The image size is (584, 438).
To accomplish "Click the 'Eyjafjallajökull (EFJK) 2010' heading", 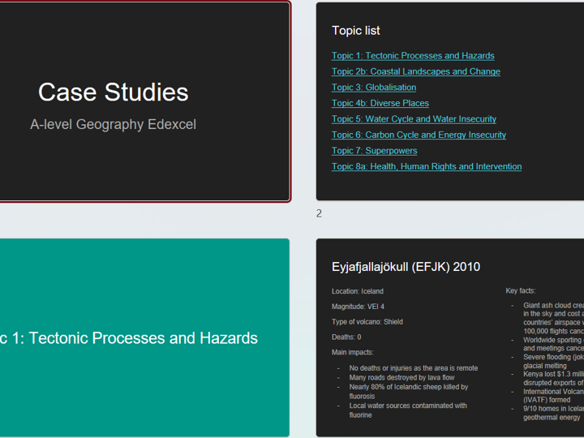I will tap(406, 267).
